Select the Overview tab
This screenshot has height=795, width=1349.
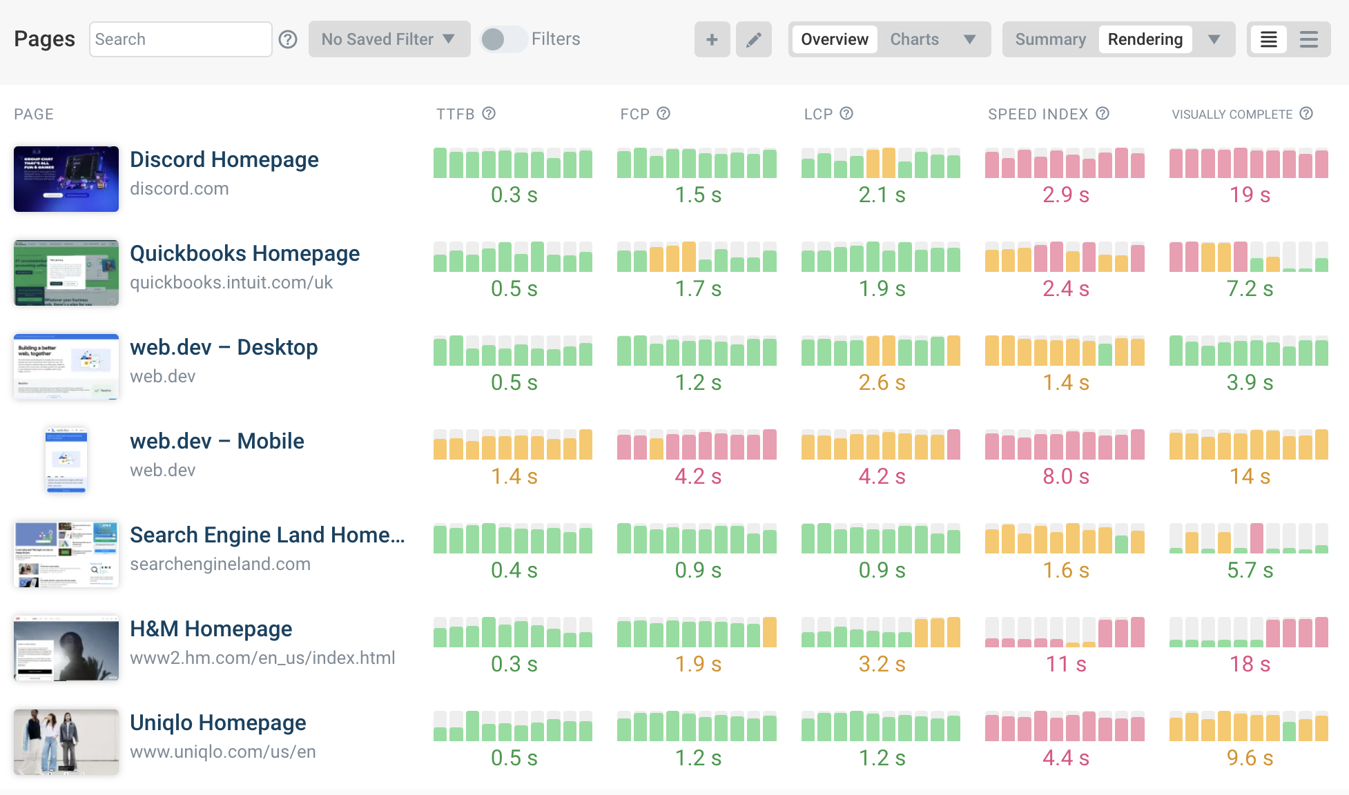pos(835,39)
